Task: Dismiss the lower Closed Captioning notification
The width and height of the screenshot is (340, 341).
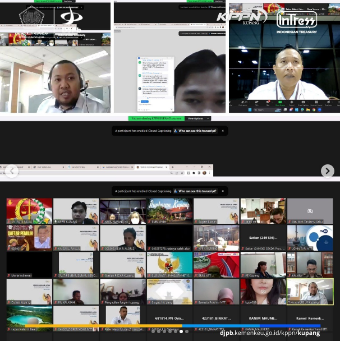Action: [223, 191]
